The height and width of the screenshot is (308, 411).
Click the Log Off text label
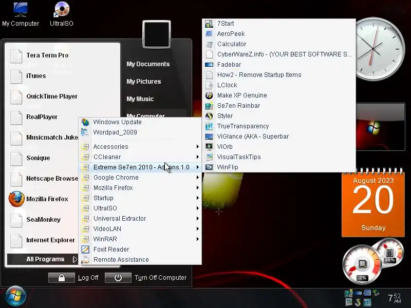coord(88,278)
